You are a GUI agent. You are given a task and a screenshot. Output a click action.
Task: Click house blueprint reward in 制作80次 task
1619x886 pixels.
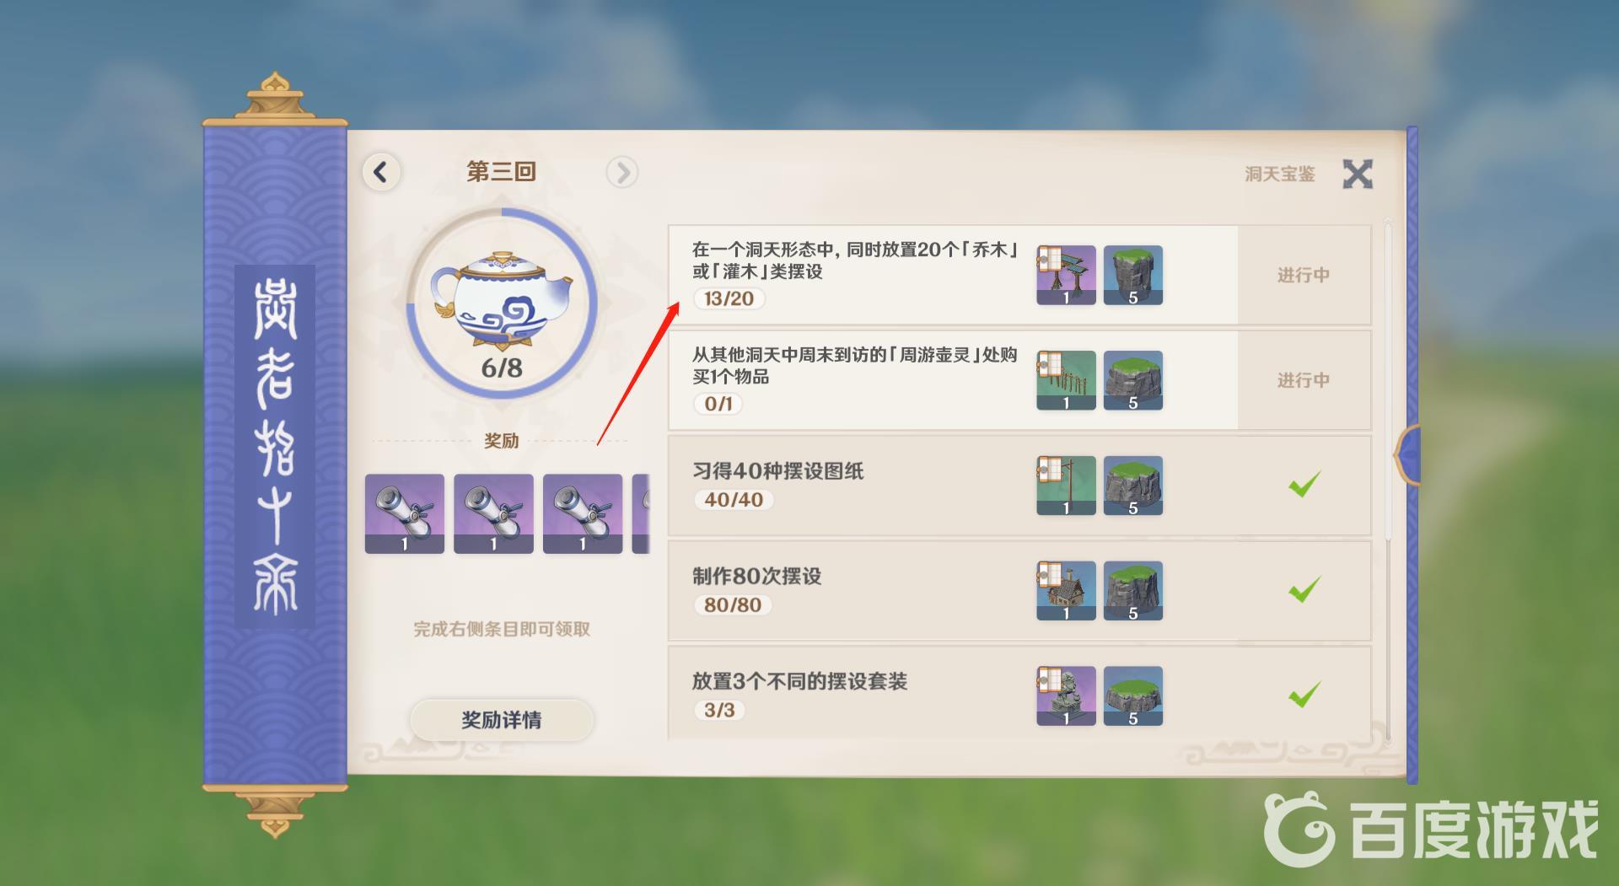[x=1066, y=591]
